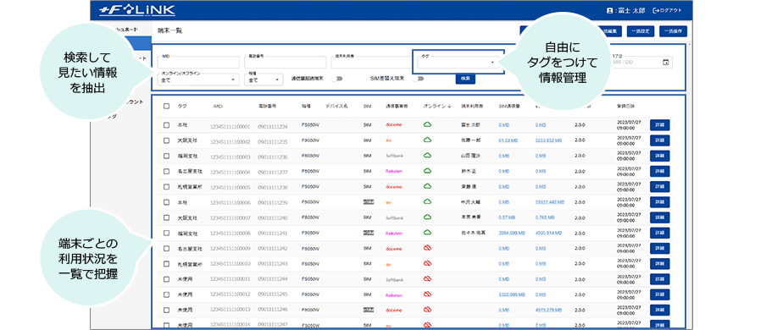Open the 4979.279 MB usage link

(549, 310)
